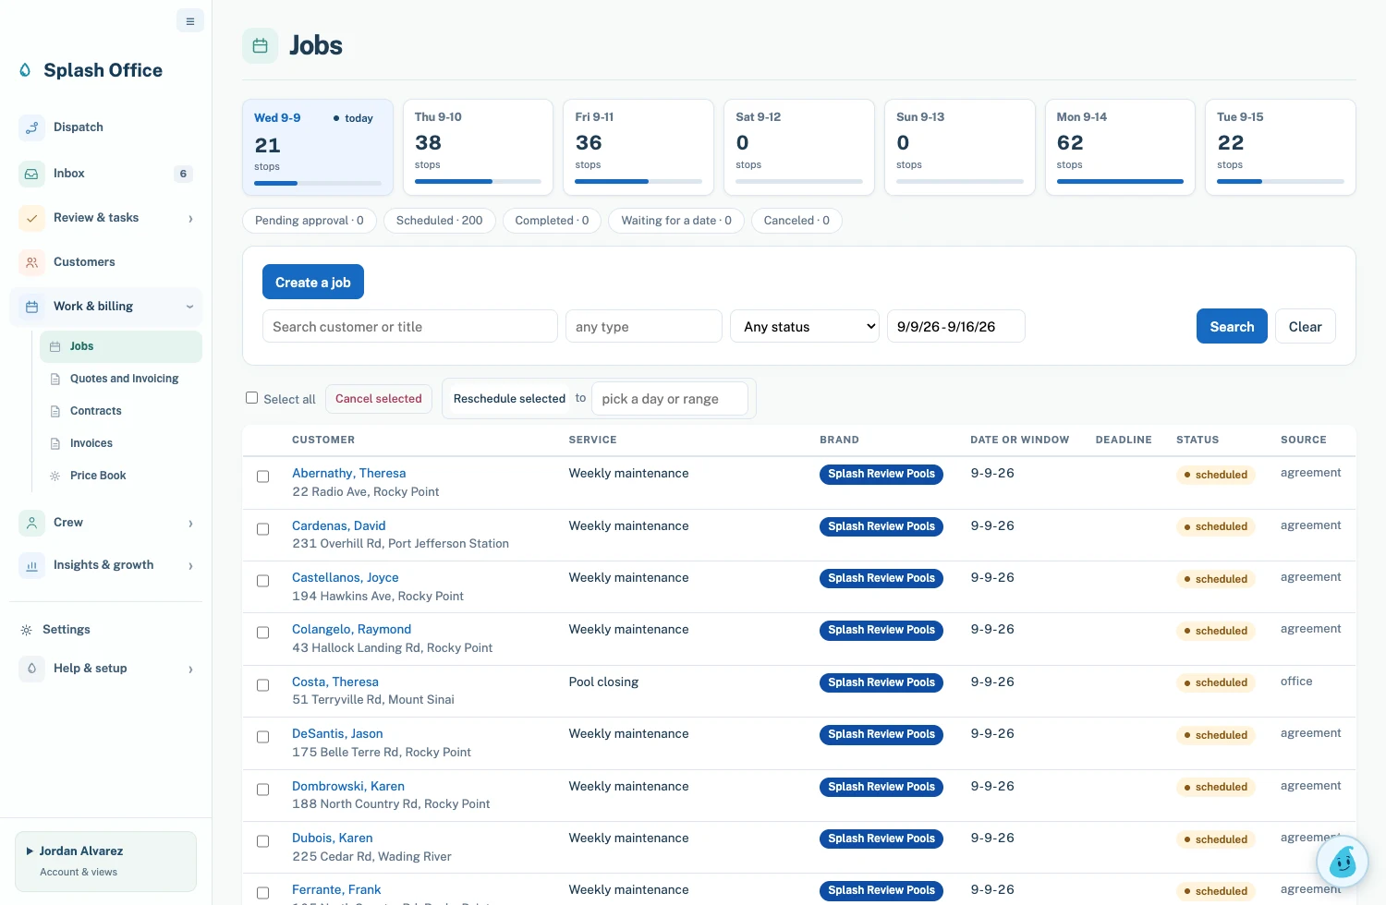The image size is (1386, 905).
Task: Click the Customers people icon
Action: (x=31, y=262)
